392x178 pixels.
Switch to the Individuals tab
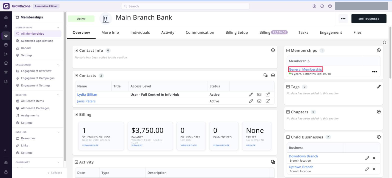tap(140, 32)
